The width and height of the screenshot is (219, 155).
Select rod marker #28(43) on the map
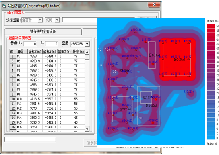pos(124,41)
